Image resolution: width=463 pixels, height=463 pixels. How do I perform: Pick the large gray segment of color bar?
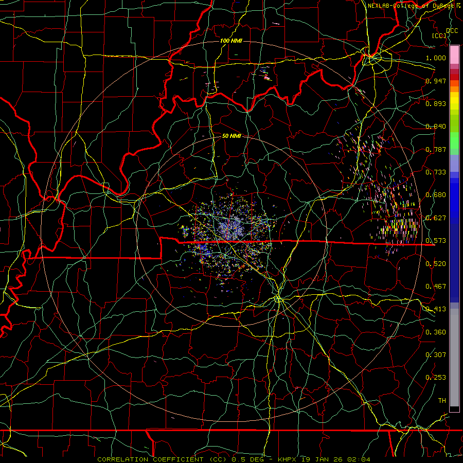point(454,358)
